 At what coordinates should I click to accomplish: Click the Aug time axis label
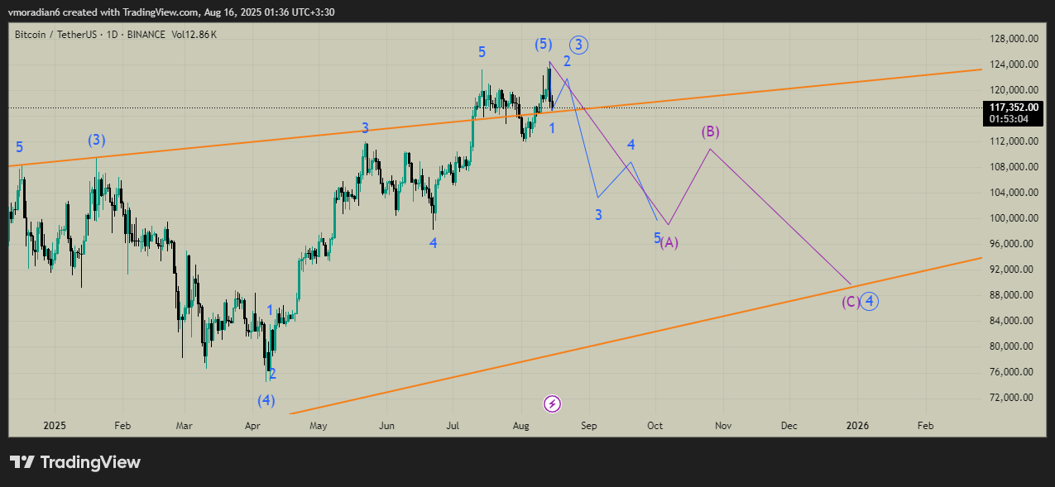click(521, 426)
